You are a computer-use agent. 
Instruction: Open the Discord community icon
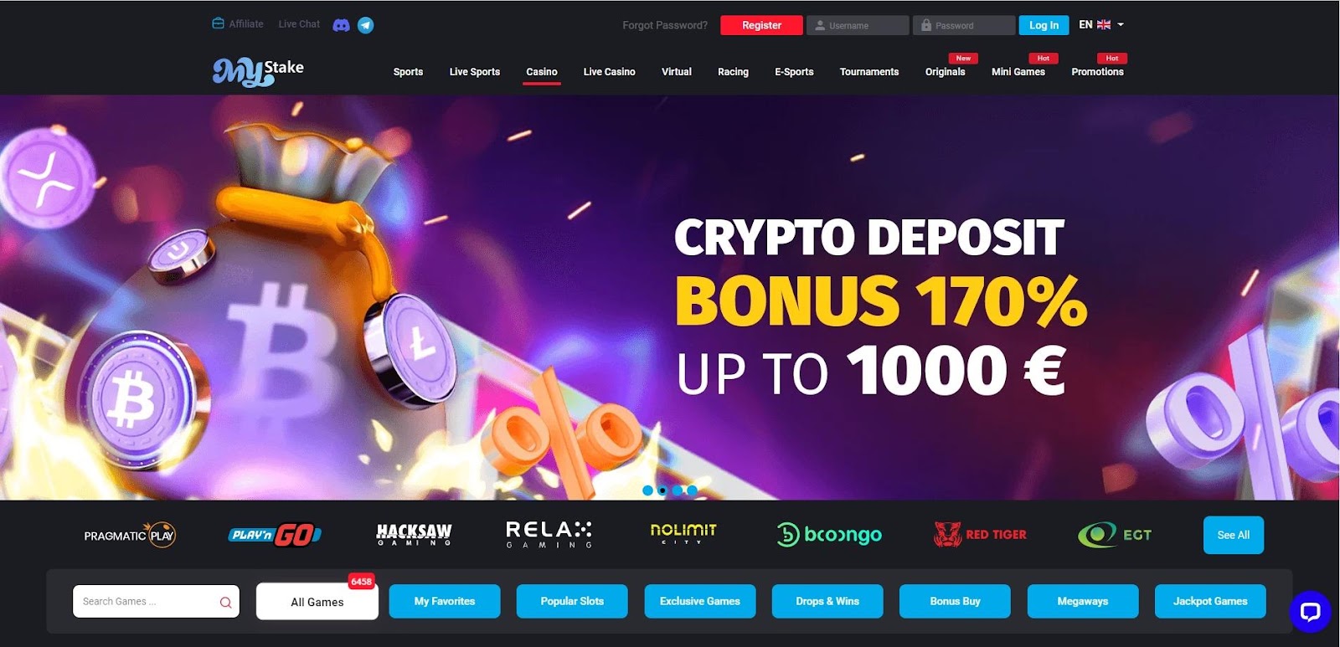[x=341, y=25]
